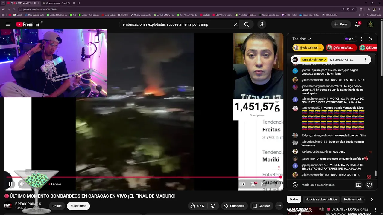Go back in browser history
This screenshot has height=215, width=383.
(x=3, y=9)
